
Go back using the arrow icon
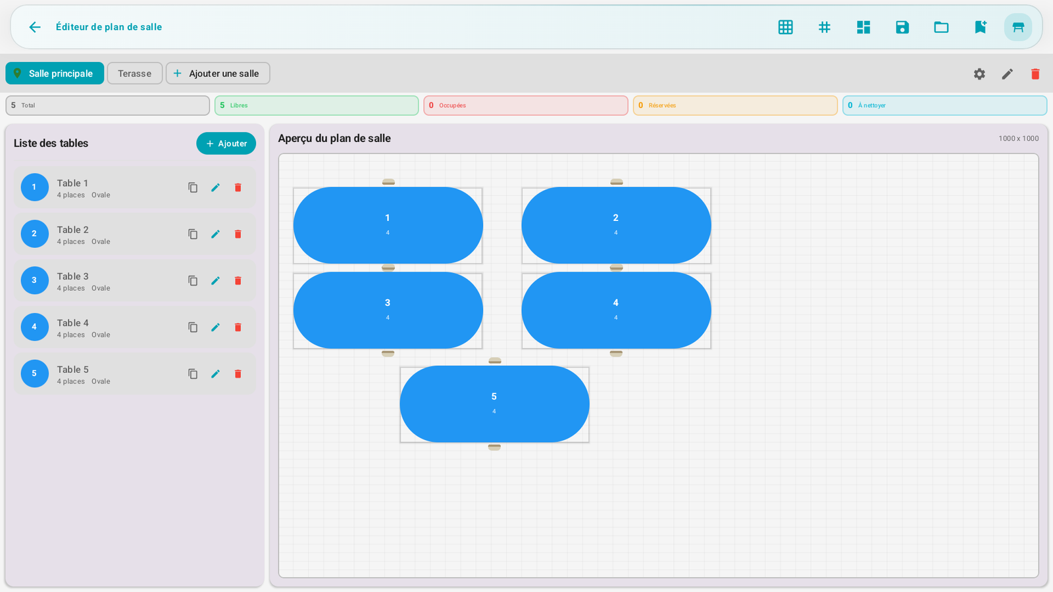34,27
